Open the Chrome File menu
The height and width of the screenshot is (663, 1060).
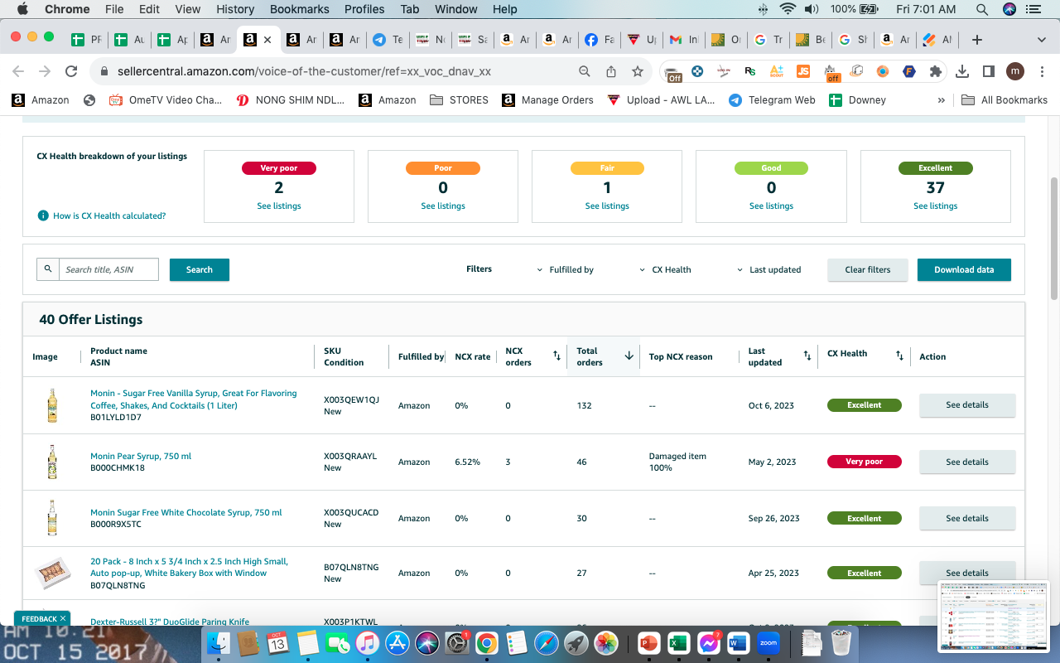pos(114,9)
